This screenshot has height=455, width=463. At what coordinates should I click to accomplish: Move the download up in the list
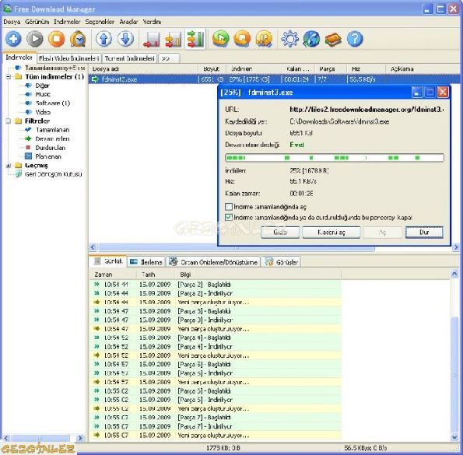tap(103, 39)
